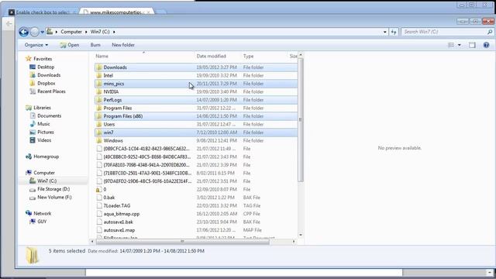Image resolution: width=496 pixels, height=279 pixels.
Task: Select the win7 folder
Action: (196, 133)
